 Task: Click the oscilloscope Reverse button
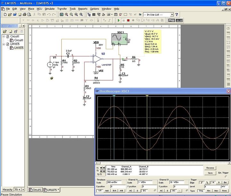tap(210, 168)
